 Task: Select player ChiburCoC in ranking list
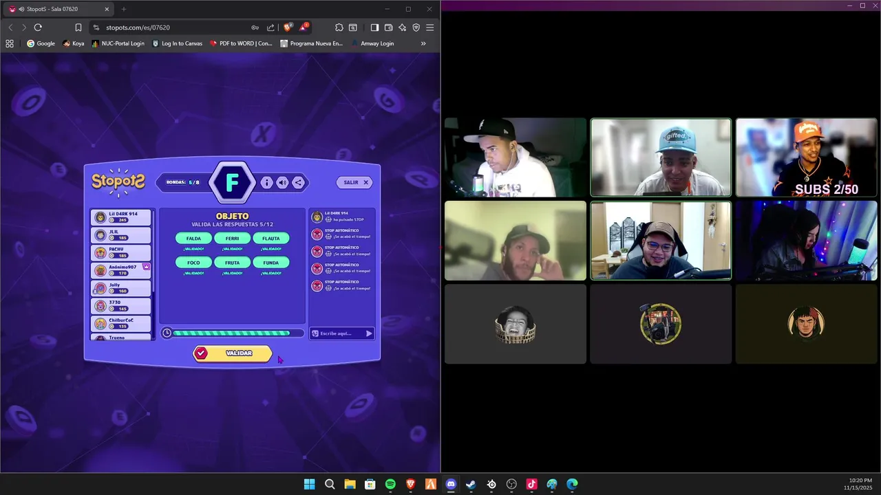point(121,324)
